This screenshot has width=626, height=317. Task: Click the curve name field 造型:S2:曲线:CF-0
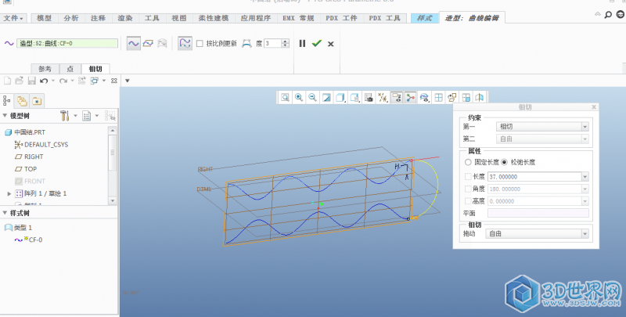pos(67,43)
